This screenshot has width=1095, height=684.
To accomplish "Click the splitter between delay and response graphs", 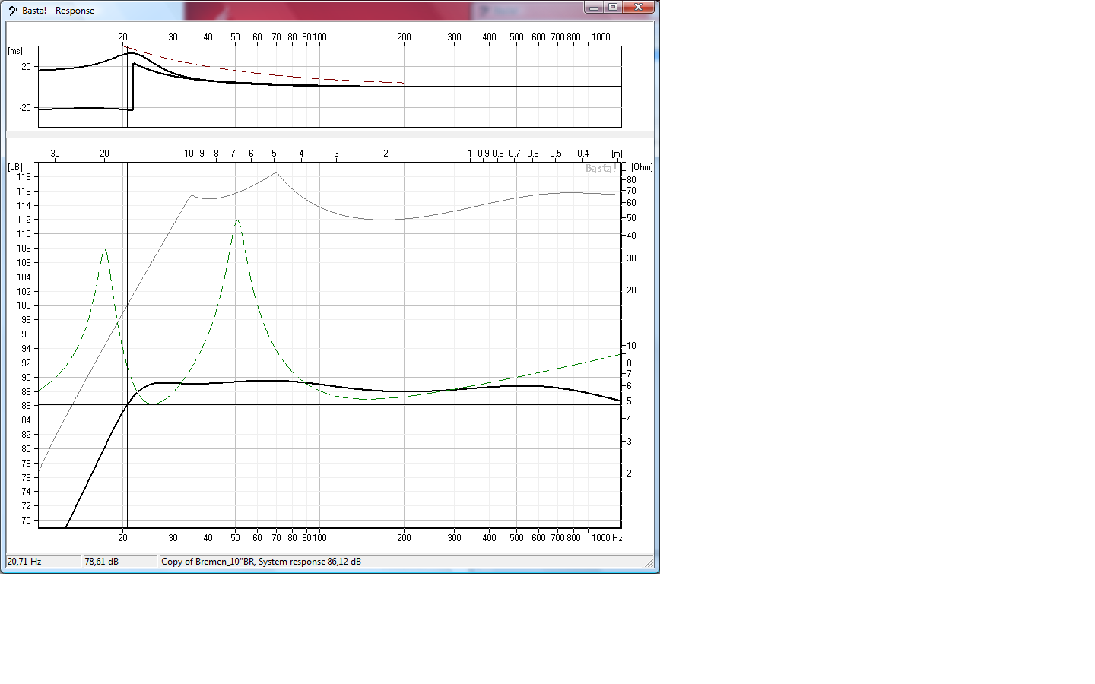I will pos(329,135).
